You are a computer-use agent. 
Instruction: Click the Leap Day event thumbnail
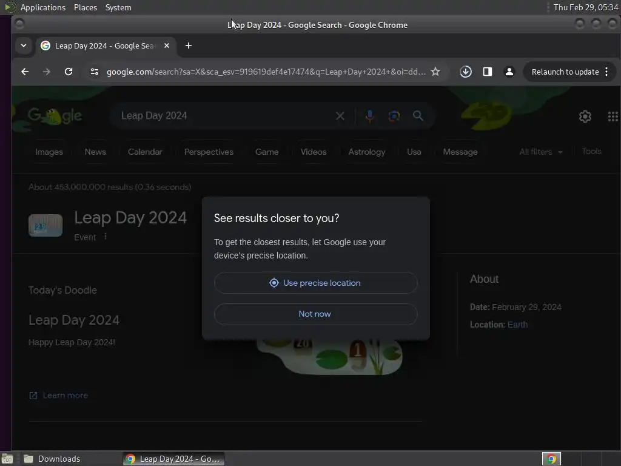[x=45, y=225]
